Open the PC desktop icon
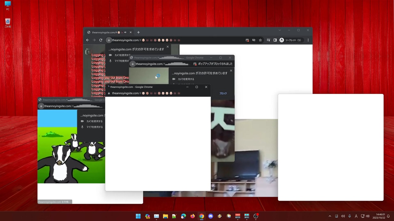394x221 pixels. coord(8,6)
